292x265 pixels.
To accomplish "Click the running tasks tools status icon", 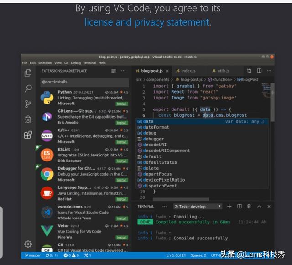I will pyautogui.click(x=87, y=255).
